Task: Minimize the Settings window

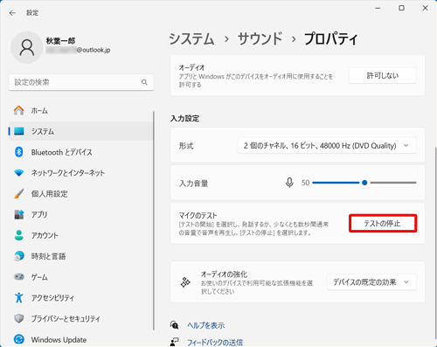Action: point(378,8)
